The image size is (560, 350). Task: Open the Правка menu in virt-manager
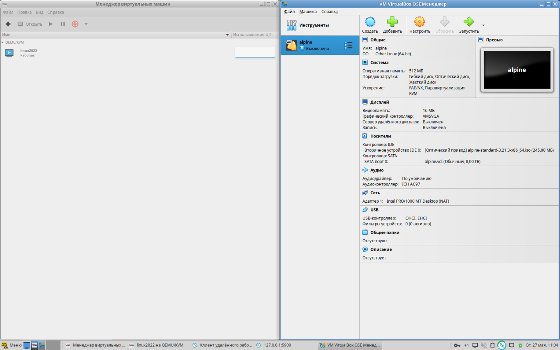[x=25, y=12]
